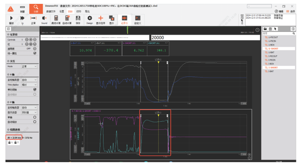Open Y-axis 坐标轴类型 dropdown
The width and height of the screenshot is (301, 166).
click(29, 107)
